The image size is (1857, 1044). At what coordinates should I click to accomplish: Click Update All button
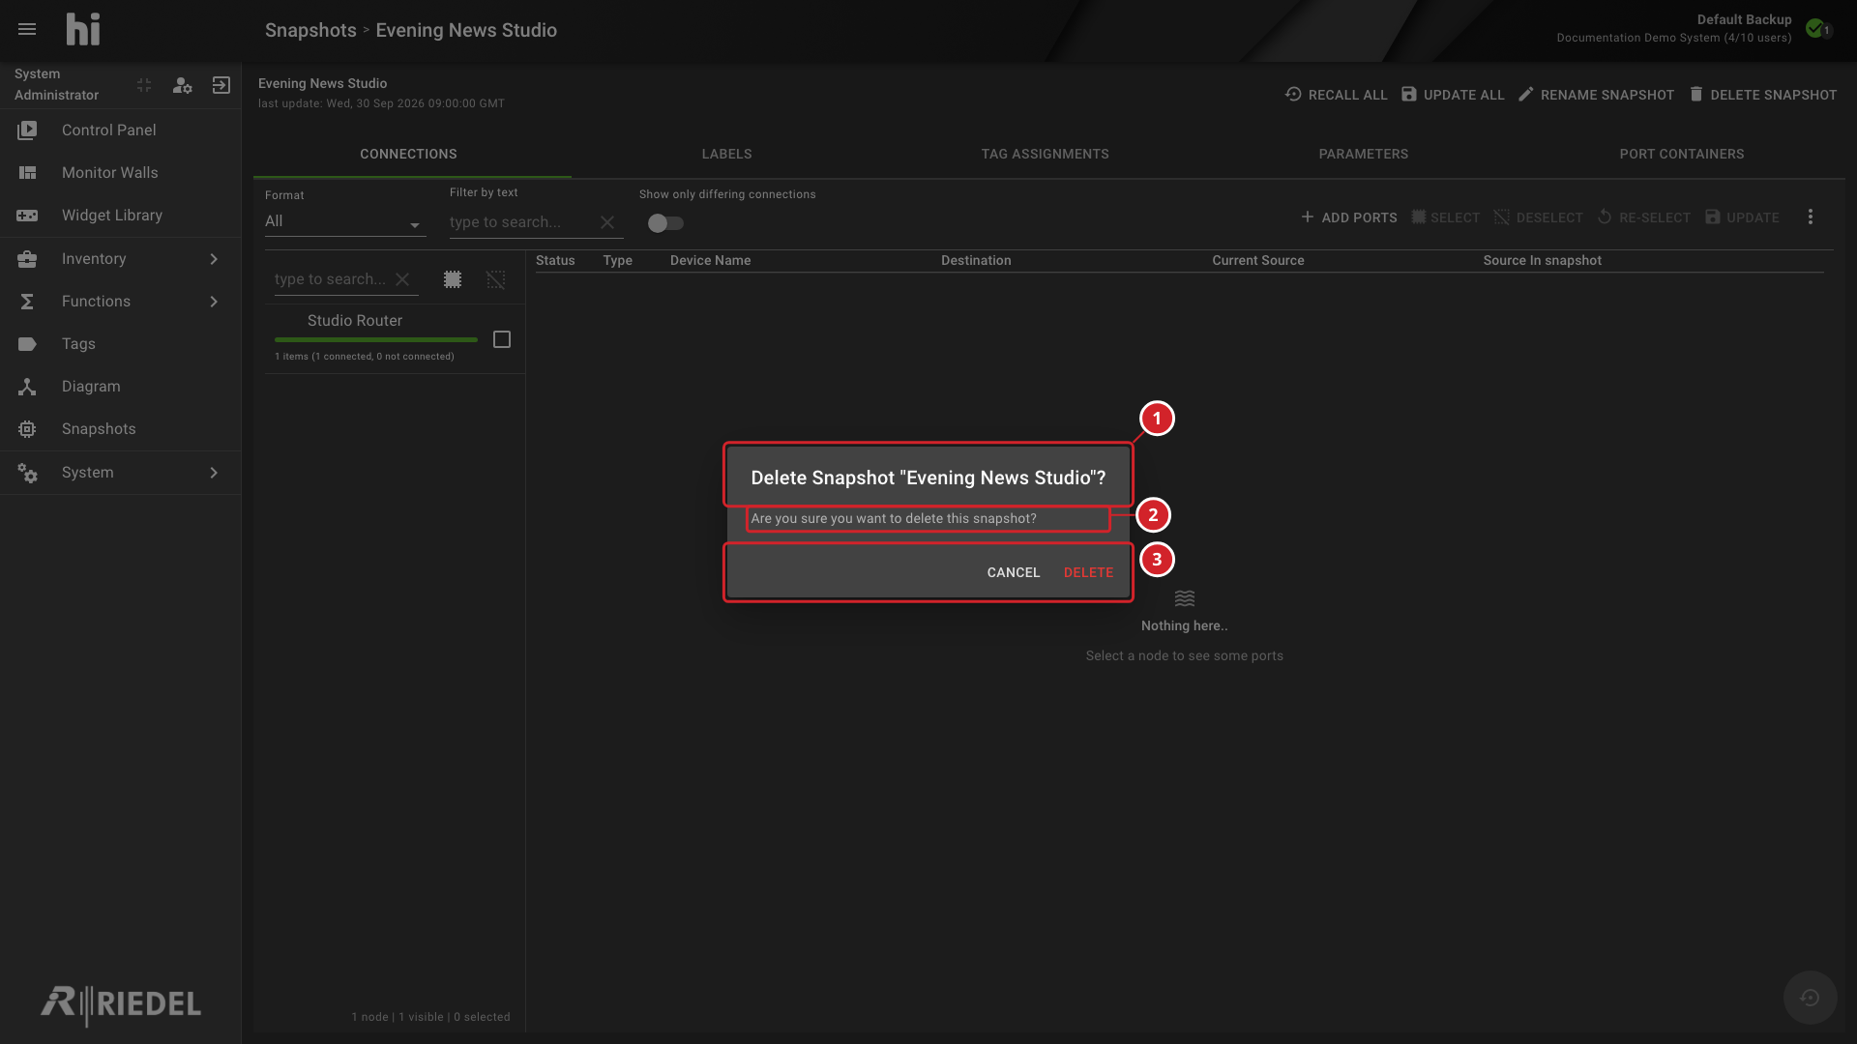(x=1453, y=95)
